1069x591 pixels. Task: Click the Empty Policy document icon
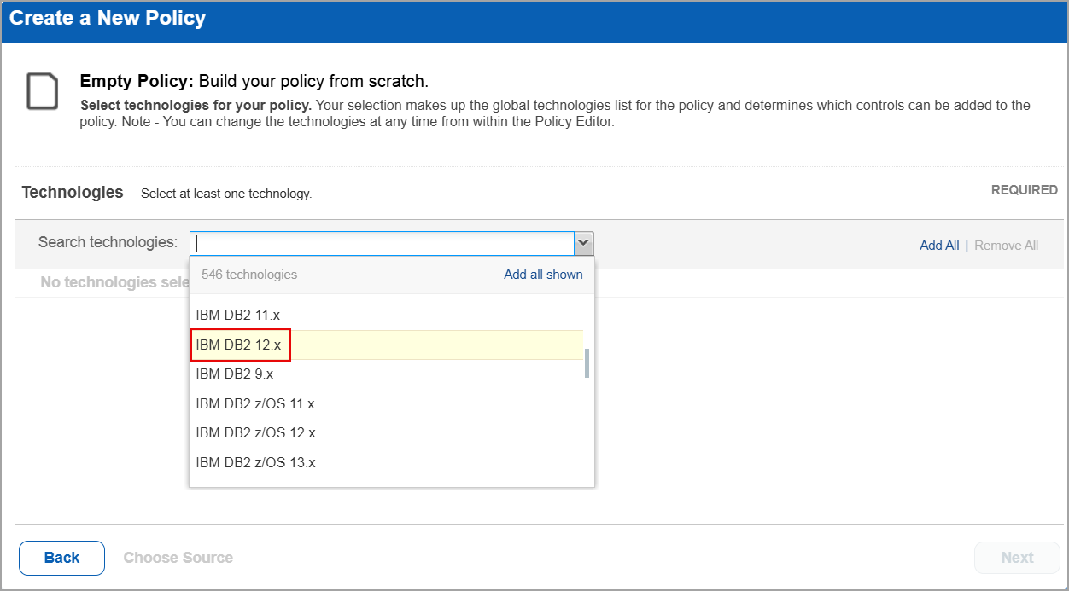click(x=42, y=91)
